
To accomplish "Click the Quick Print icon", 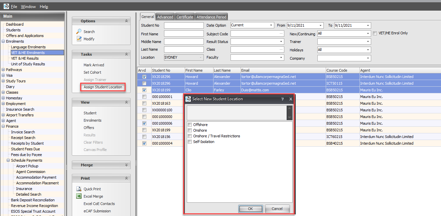I will 79,189.
